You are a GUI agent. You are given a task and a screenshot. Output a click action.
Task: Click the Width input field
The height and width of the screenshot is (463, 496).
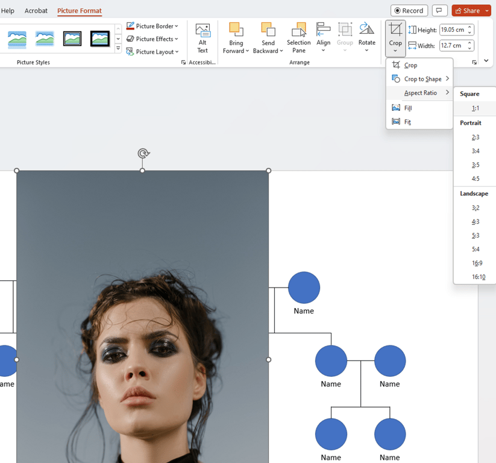coord(453,46)
